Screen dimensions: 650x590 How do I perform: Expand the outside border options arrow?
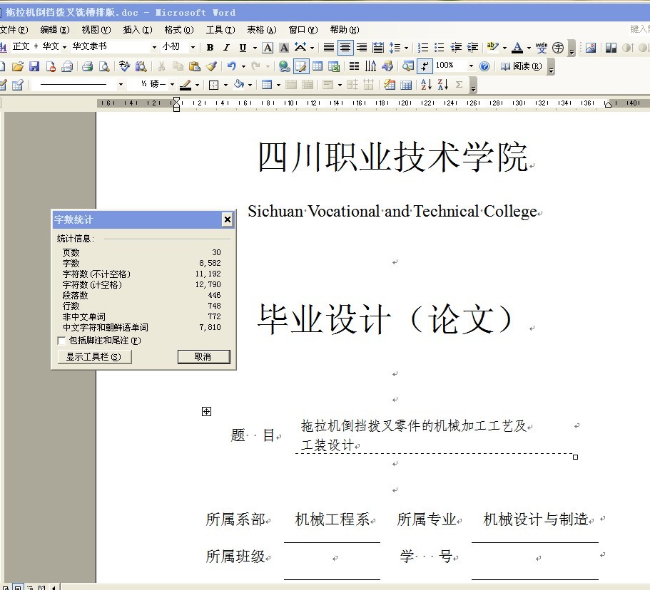tap(225, 85)
